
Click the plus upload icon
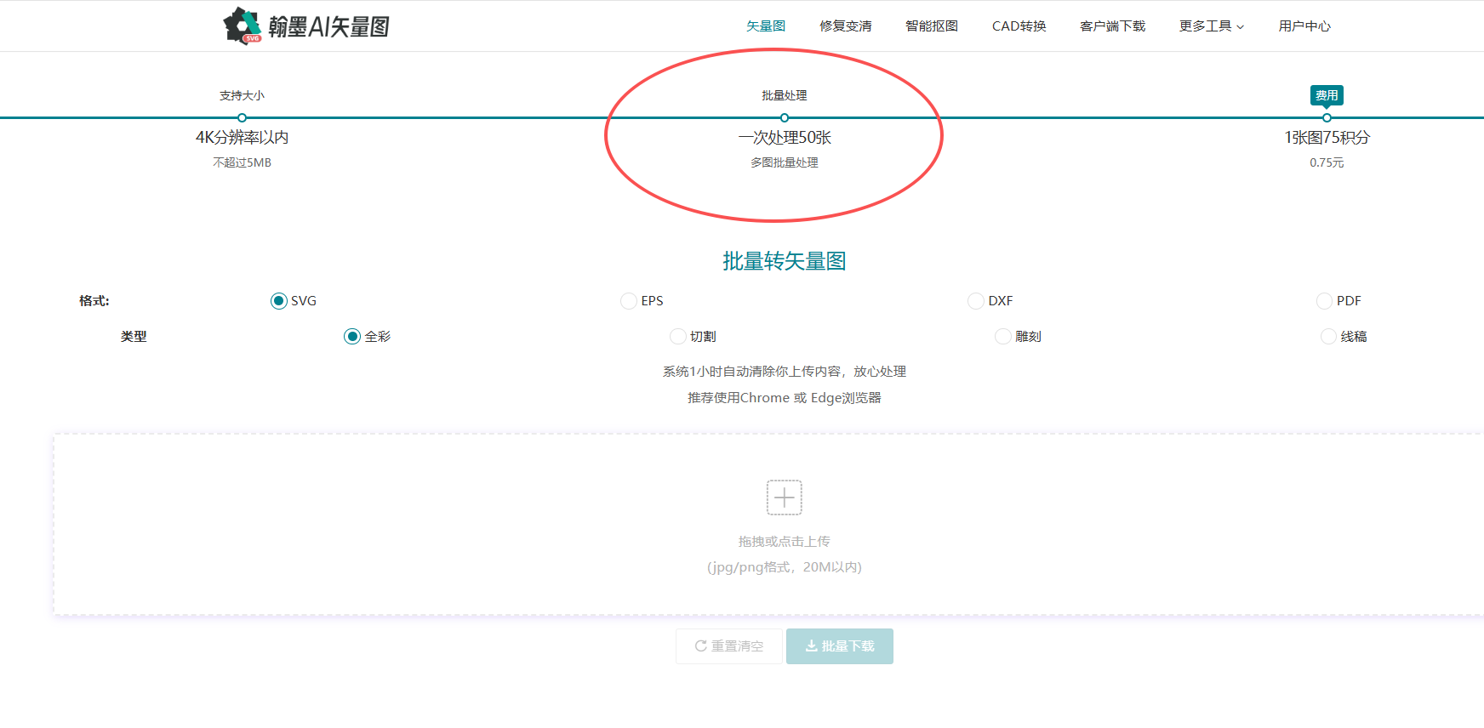785,498
